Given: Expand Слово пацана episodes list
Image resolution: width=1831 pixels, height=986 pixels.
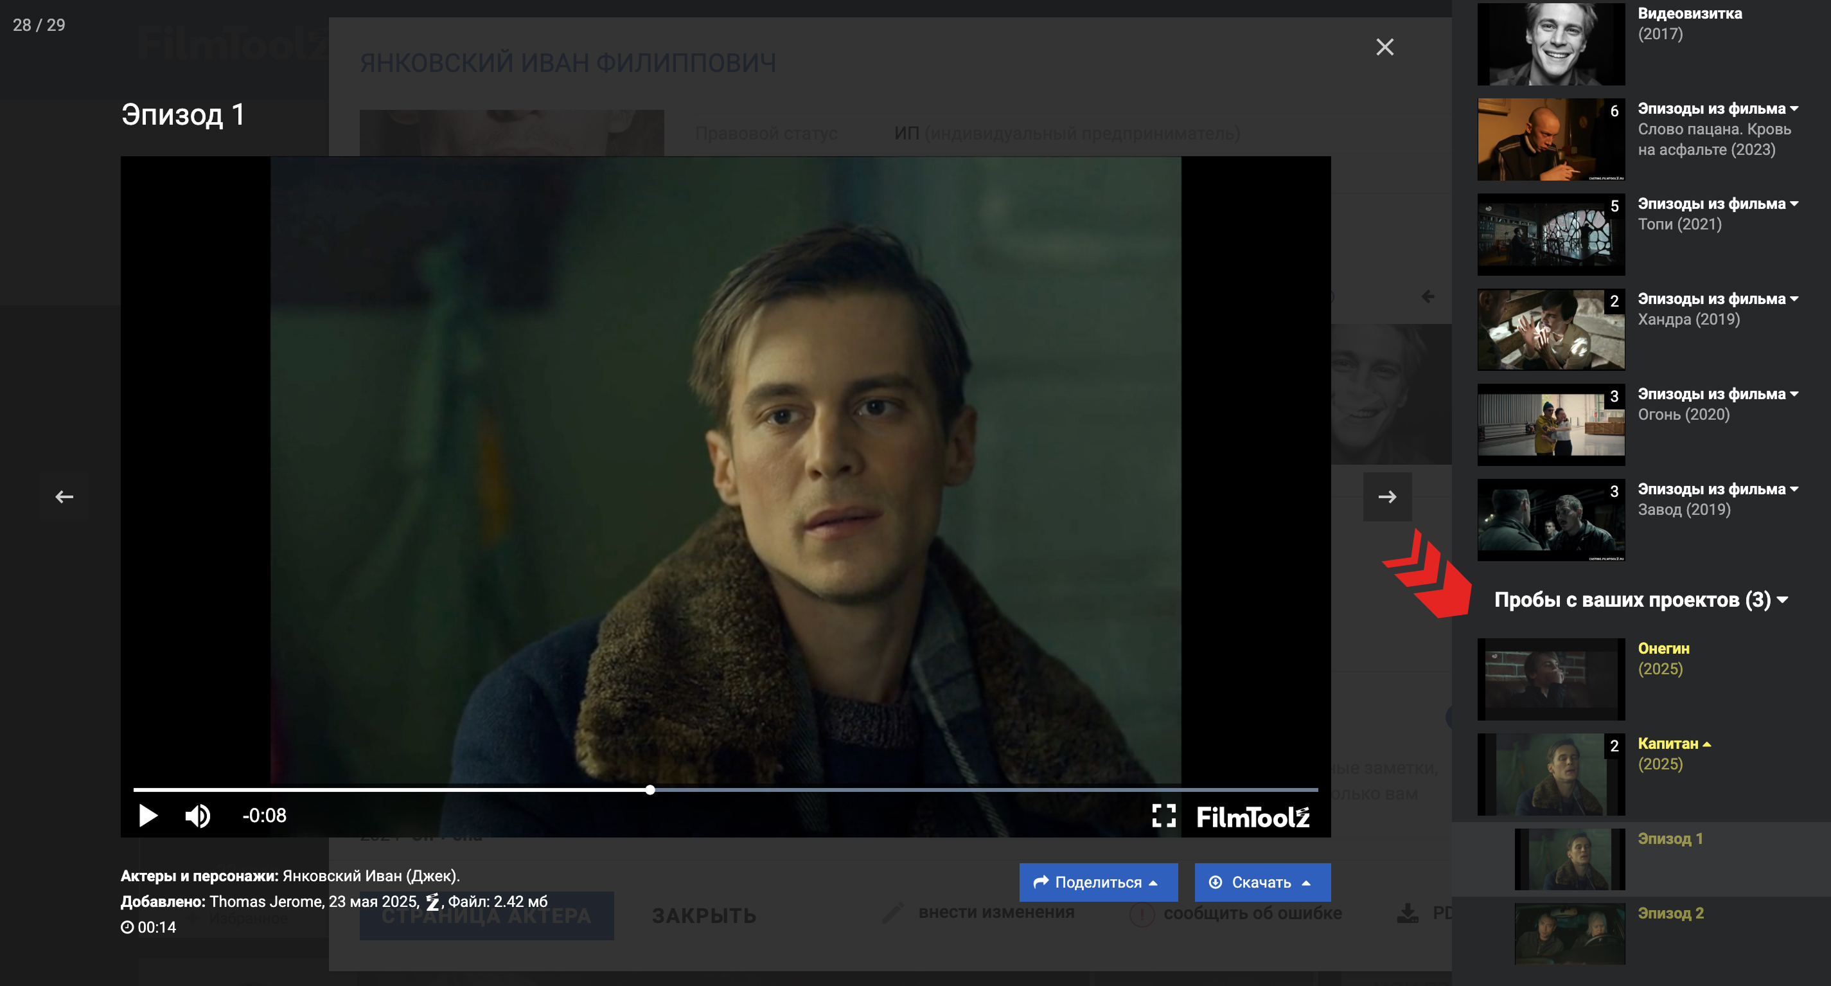Looking at the screenshot, I should coord(1794,109).
